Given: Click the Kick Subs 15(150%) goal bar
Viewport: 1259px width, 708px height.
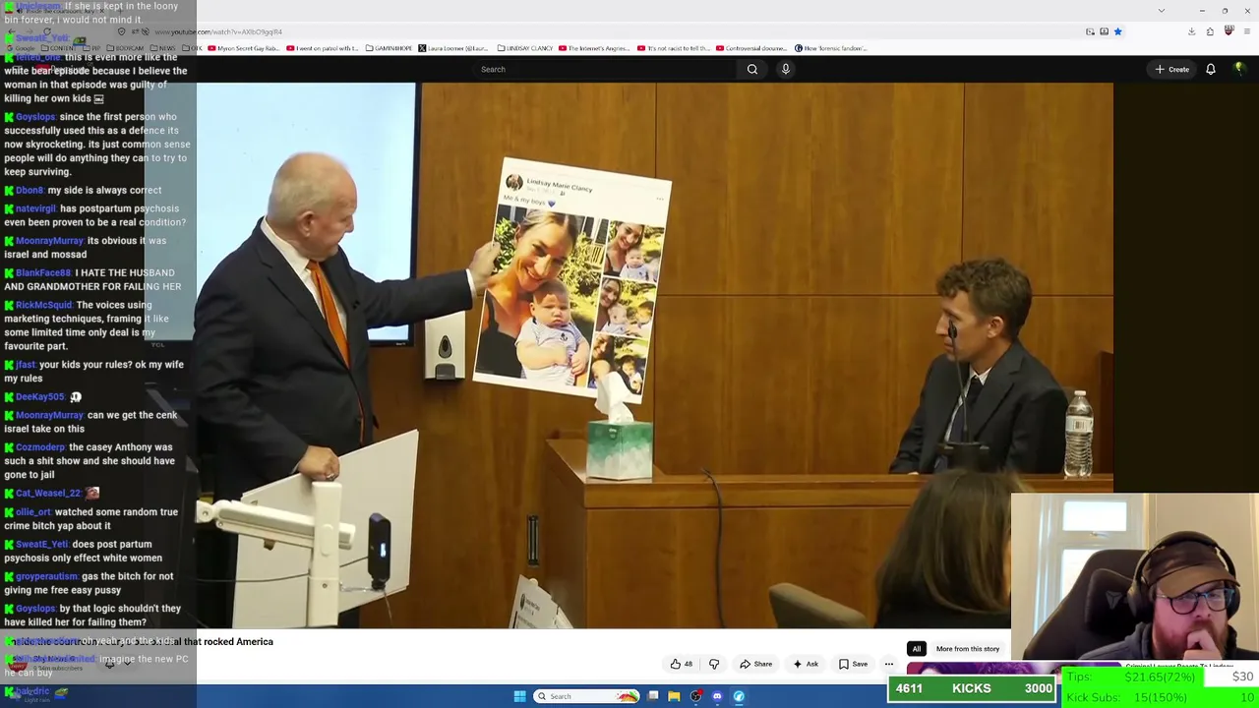Looking at the screenshot, I should pos(1160,697).
